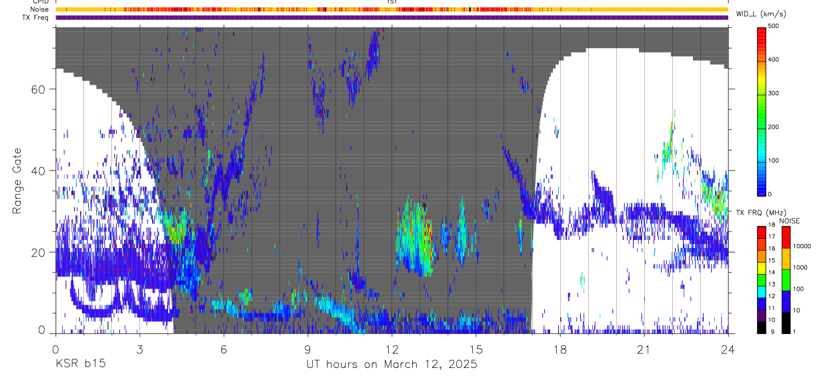This screenshot has height=378, width=819.
Task: Click the '14' tick on the frequency scale
Action: 772,273
